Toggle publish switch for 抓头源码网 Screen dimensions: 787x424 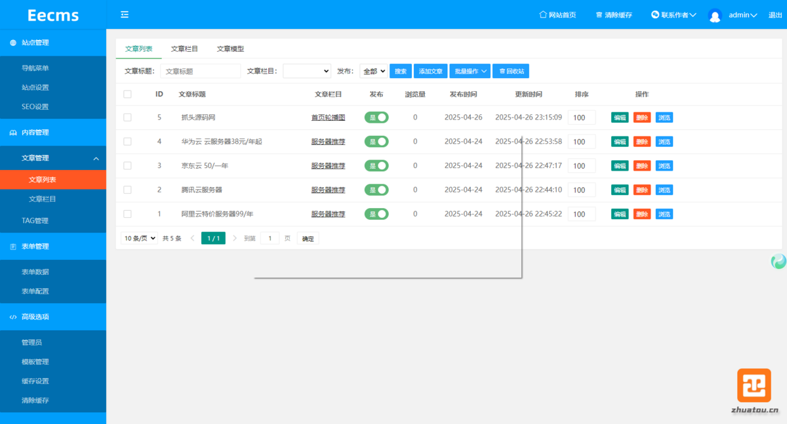(x=376, y=117)
